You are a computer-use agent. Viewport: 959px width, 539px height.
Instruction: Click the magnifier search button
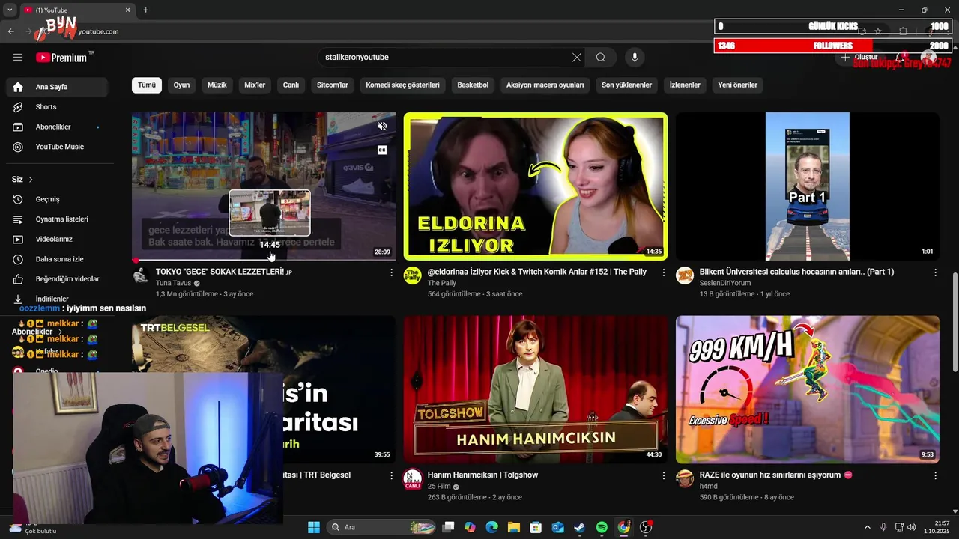pos(601,58)
